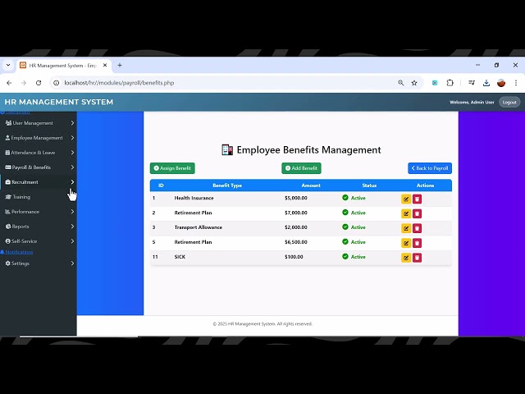The image size is (525, 394).
Task: Go Back to Payroll
Action: tap(430, 168)
